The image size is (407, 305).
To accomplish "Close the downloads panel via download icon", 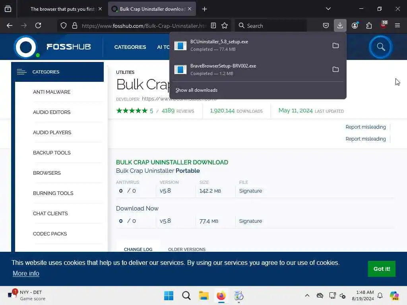I will pos(340,25).
